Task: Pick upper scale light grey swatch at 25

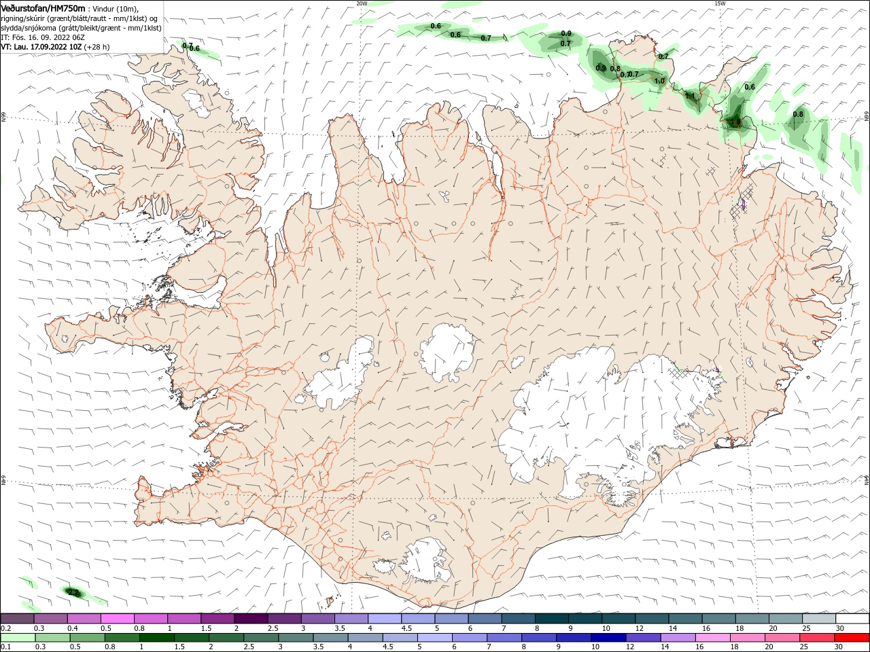Action: [820, 619]
